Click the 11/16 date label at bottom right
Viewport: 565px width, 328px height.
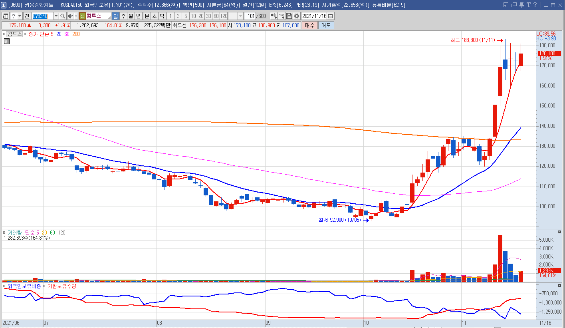point(545,322)
